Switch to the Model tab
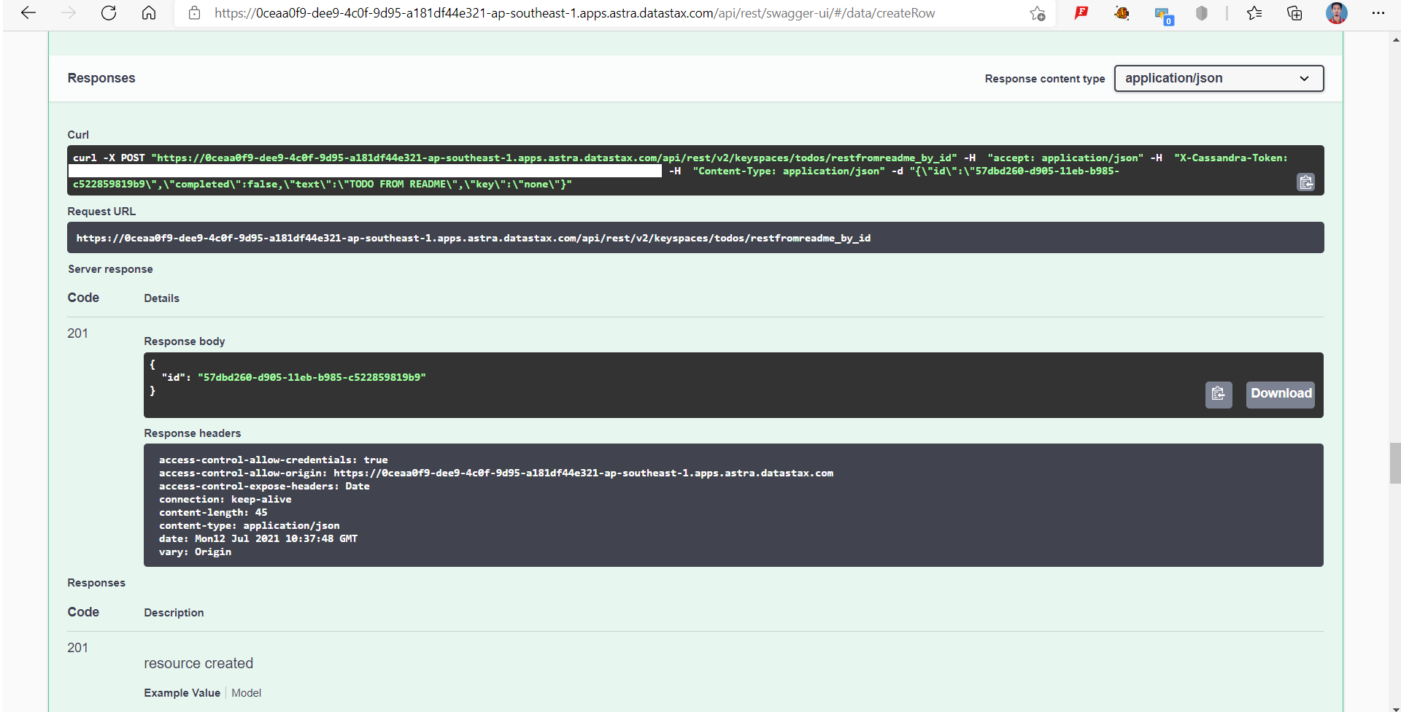 pos(246,693)
